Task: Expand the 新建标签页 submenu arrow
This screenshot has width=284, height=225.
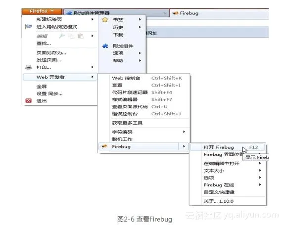Action: click(x=93, y=19)
